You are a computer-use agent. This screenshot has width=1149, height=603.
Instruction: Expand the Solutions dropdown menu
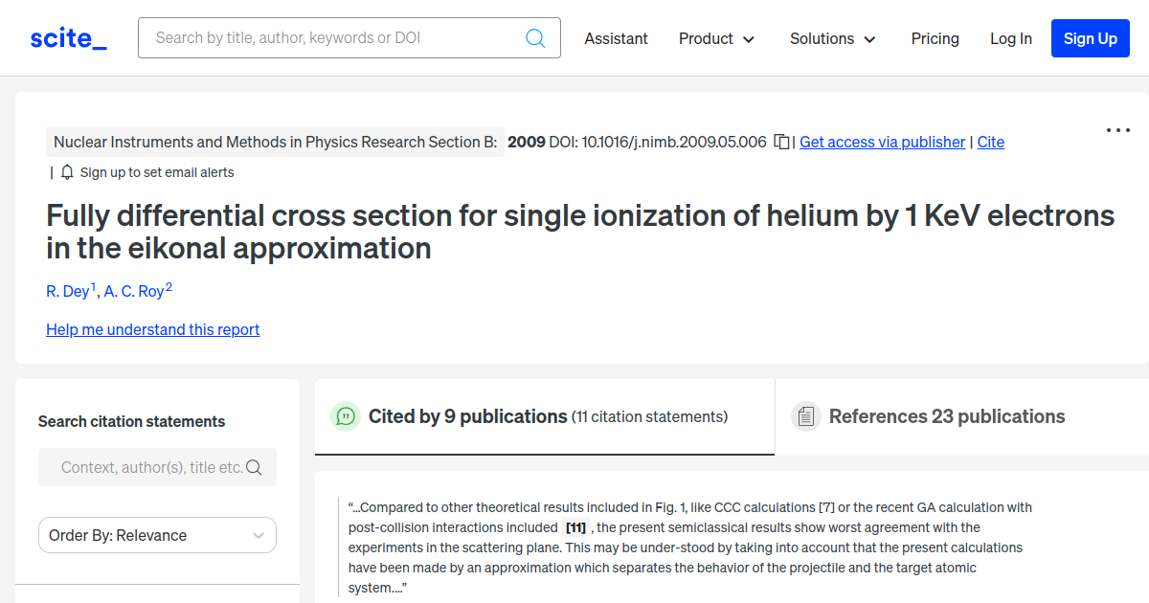pyautogui.click(x=832, y=38)
